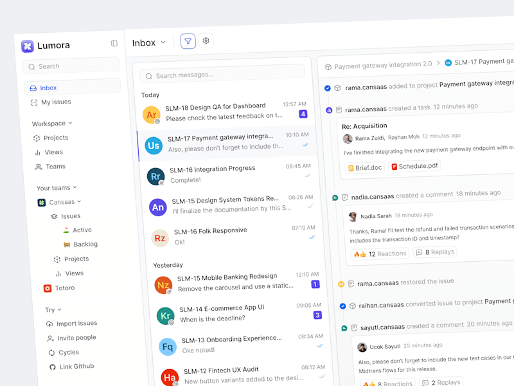514x386 pixels.
Task: Click the Lumora logo icon
Action: pos(28,46)
